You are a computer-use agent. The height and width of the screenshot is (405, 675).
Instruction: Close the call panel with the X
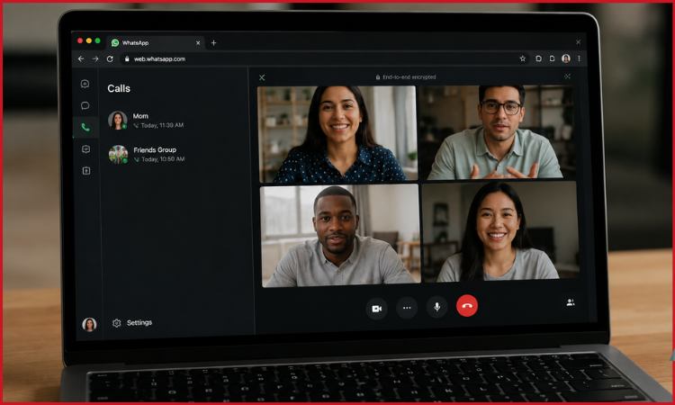click(x=262, y=77)
